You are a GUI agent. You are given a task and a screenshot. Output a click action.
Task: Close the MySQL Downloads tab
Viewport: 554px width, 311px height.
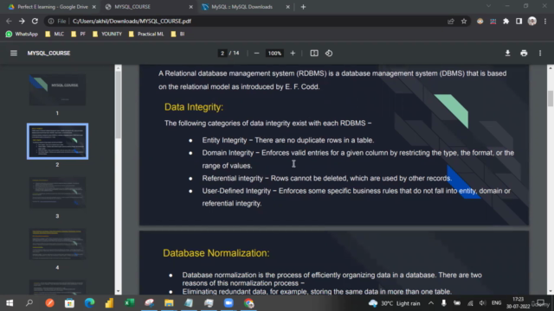pos(287,7)
